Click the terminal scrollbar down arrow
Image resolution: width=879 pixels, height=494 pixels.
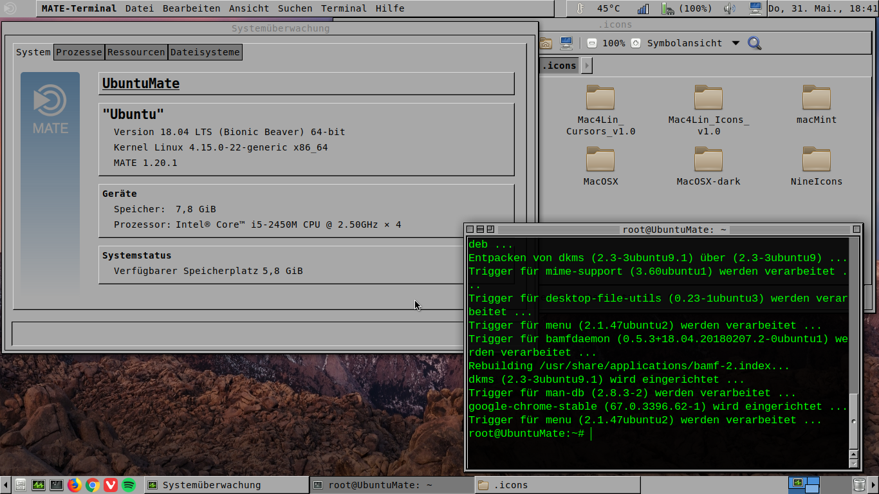click(x=854, y=463)
